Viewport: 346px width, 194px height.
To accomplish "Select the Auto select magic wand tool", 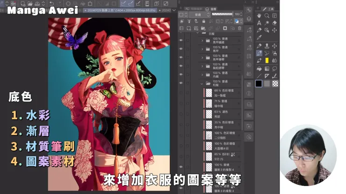I will click(267, 23).
